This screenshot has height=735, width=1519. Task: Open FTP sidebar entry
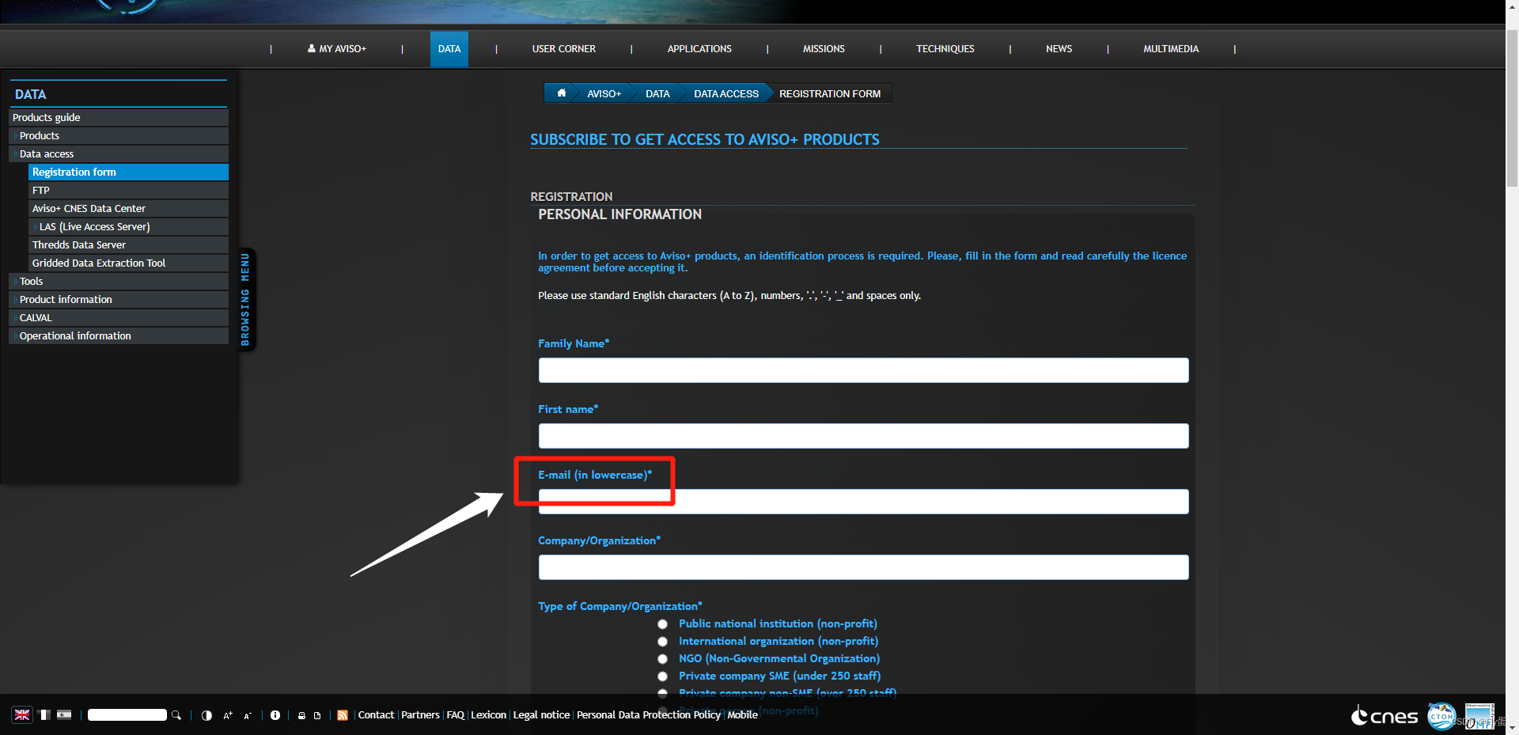128,190
